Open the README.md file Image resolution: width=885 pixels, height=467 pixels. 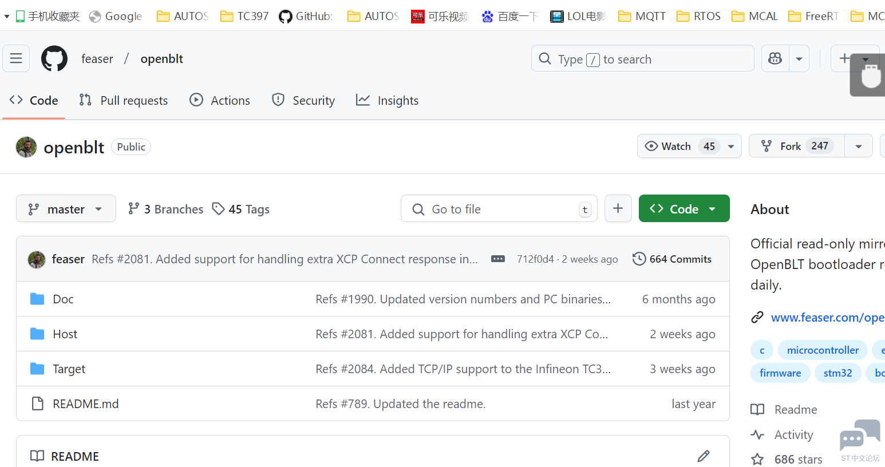click(x=86, y=403)
